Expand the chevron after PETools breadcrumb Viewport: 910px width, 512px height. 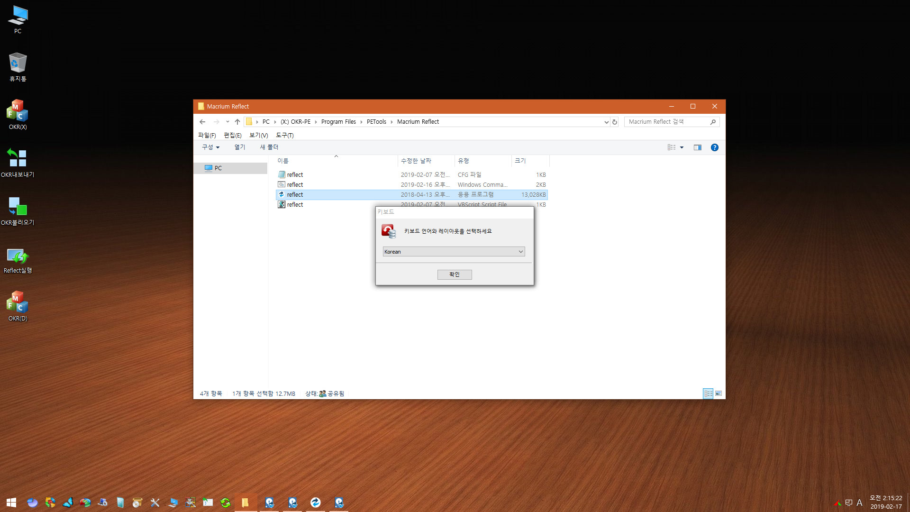coord(391,122)
